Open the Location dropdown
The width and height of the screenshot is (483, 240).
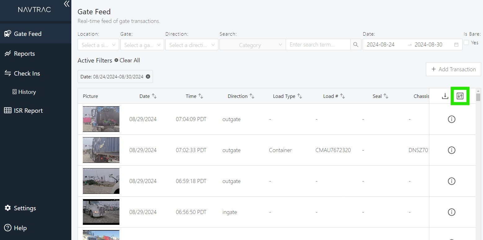click(98, 44)
